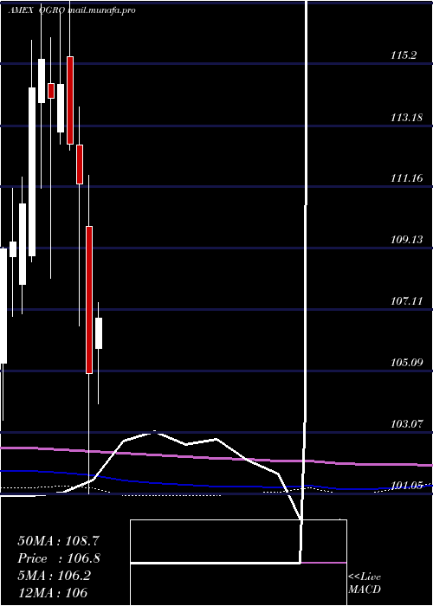This screenshot has height=606, width=433.
Task: Click the Price : 106.8 readout
Action: pyautogui.click(x=59, y=558)
